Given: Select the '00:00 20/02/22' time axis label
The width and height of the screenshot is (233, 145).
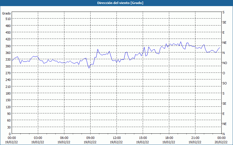Looking at the screenshot, I should [x=221, y=140].
